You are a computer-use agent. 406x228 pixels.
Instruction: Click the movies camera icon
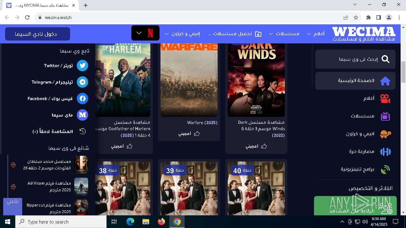385,98
